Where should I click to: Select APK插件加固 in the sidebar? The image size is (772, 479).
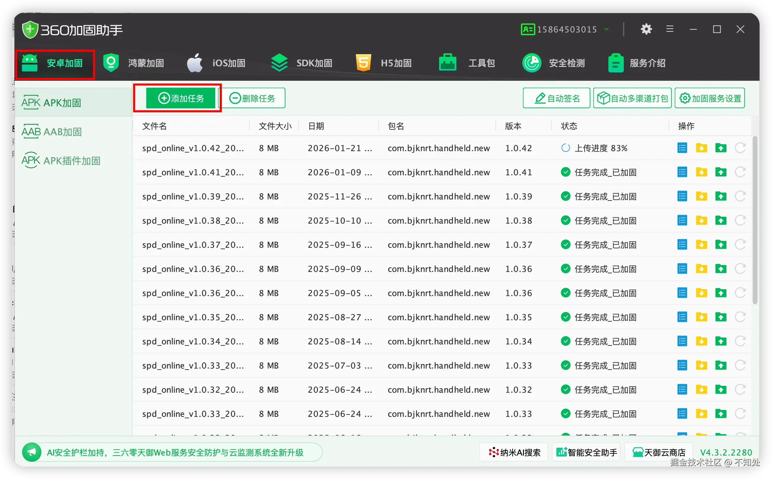click(x=61, y=161)
